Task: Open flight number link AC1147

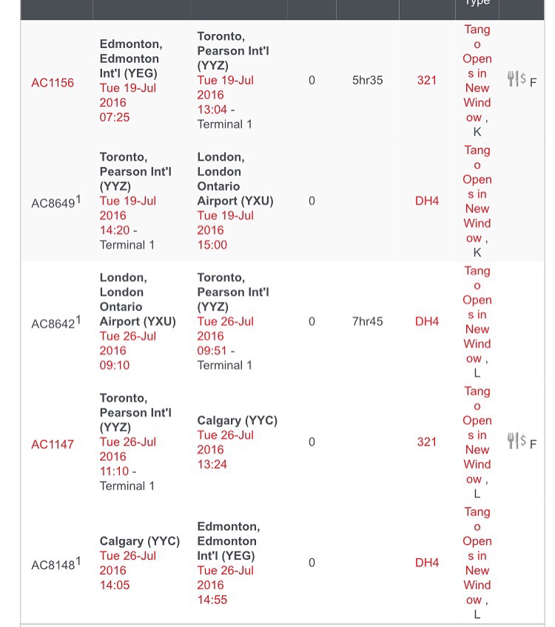Action: pyautogui.click(x=53, y=445)
